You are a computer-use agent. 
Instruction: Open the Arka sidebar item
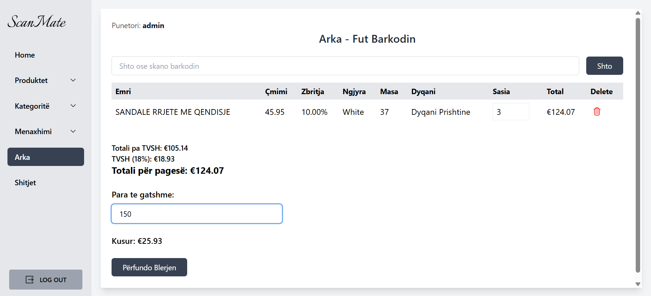click(46, 157)
